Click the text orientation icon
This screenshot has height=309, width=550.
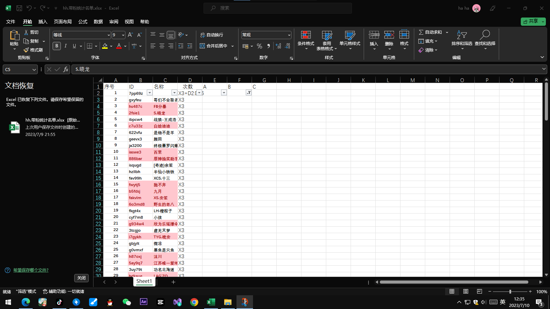pyautogui.click(x=181, y=35)
